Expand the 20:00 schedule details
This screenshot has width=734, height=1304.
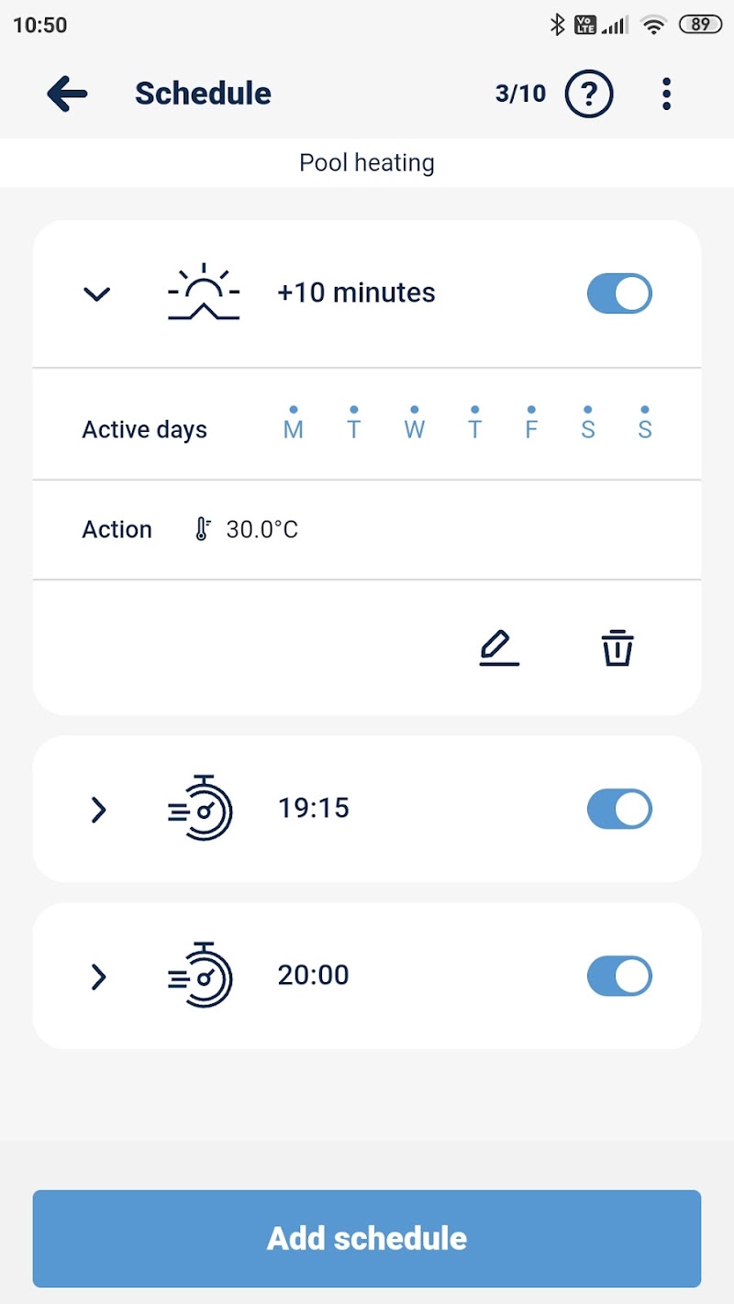point(98,977)
